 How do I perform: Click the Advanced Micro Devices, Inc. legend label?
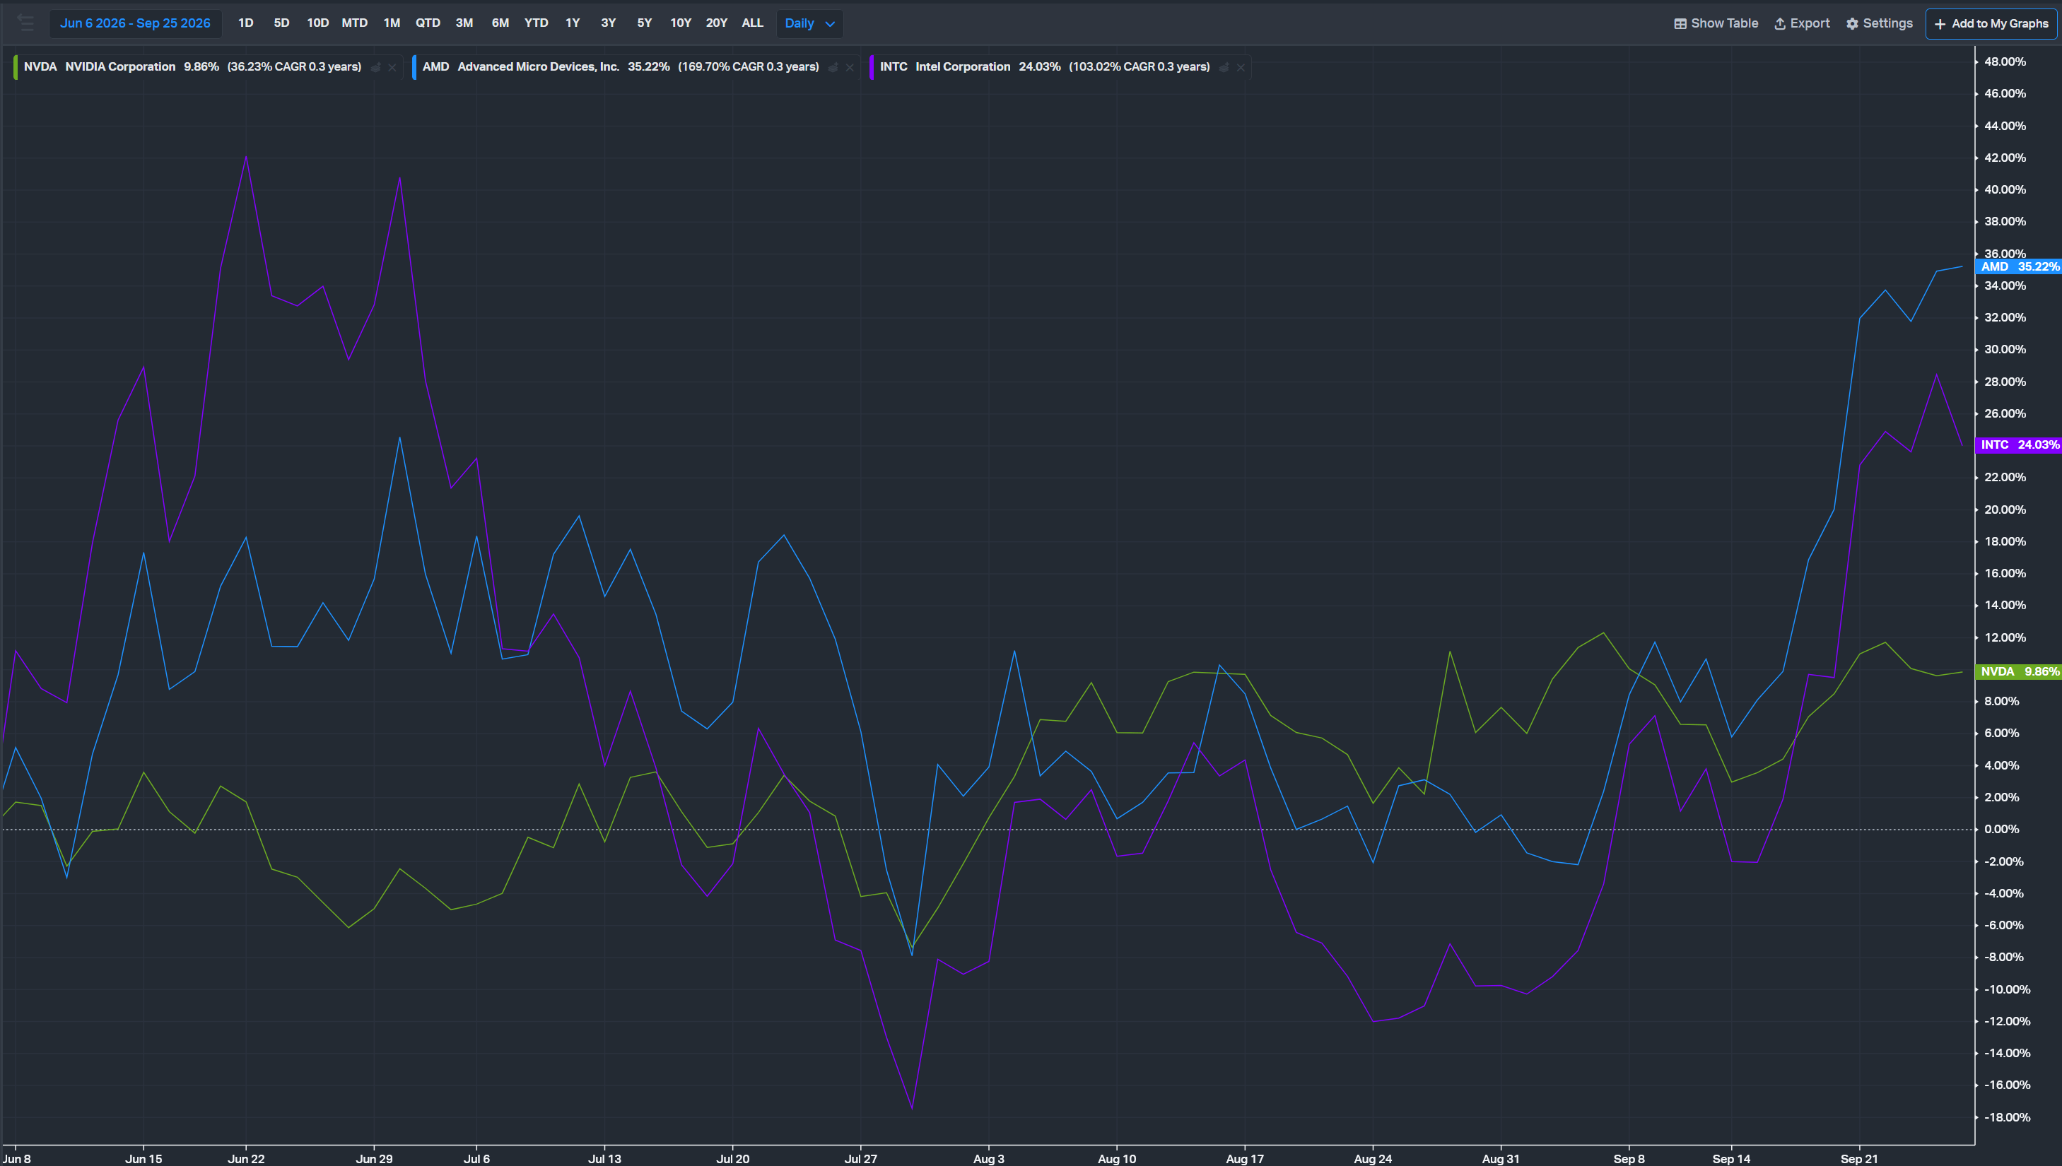coord(539,67)
